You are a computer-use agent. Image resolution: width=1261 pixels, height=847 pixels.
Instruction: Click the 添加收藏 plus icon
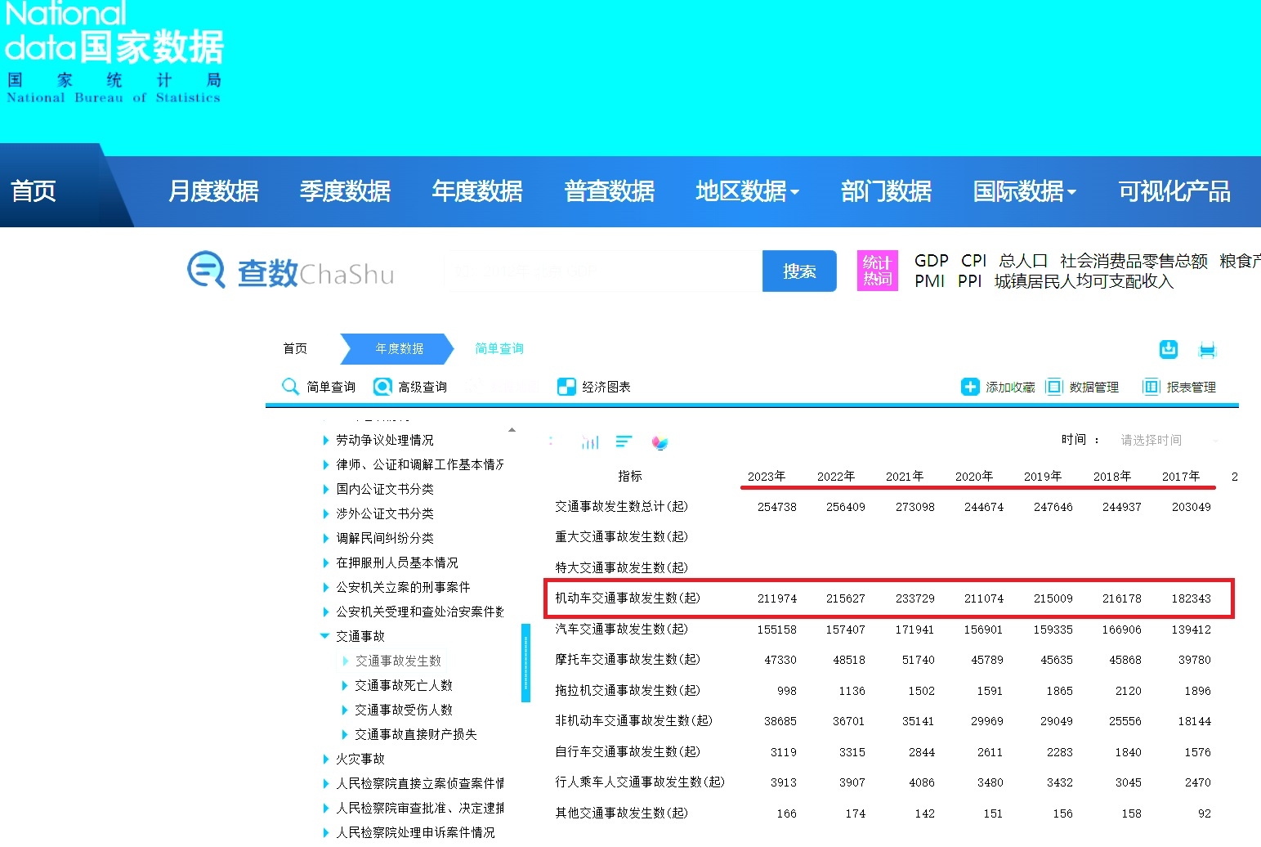click(x=970, y=387)
